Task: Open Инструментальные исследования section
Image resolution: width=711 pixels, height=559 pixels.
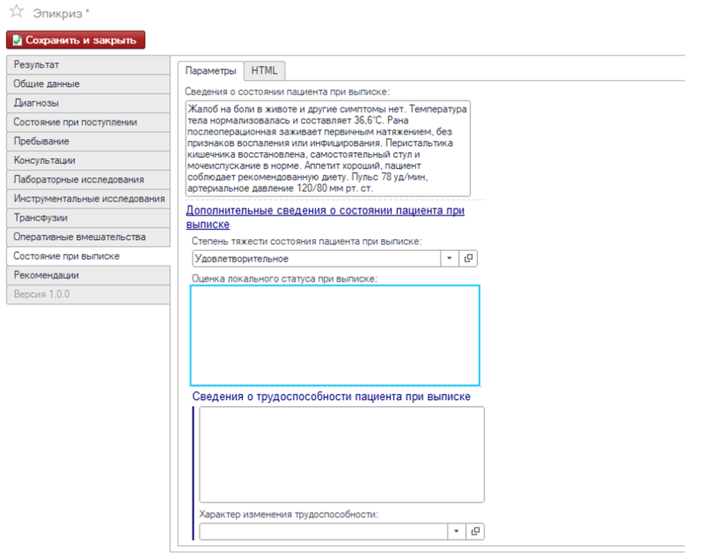Action: click(88, 199)
